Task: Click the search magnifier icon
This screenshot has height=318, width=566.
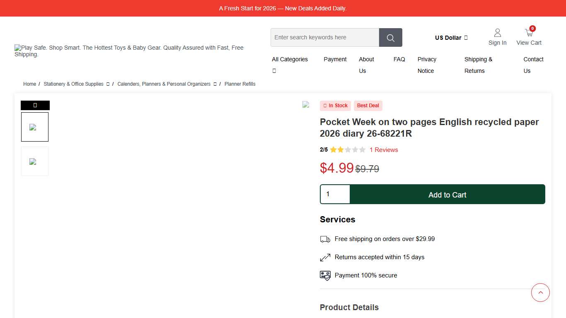Action: (390, 37)
